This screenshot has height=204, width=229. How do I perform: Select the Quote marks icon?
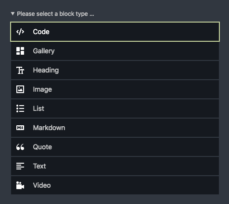[20, 147]
